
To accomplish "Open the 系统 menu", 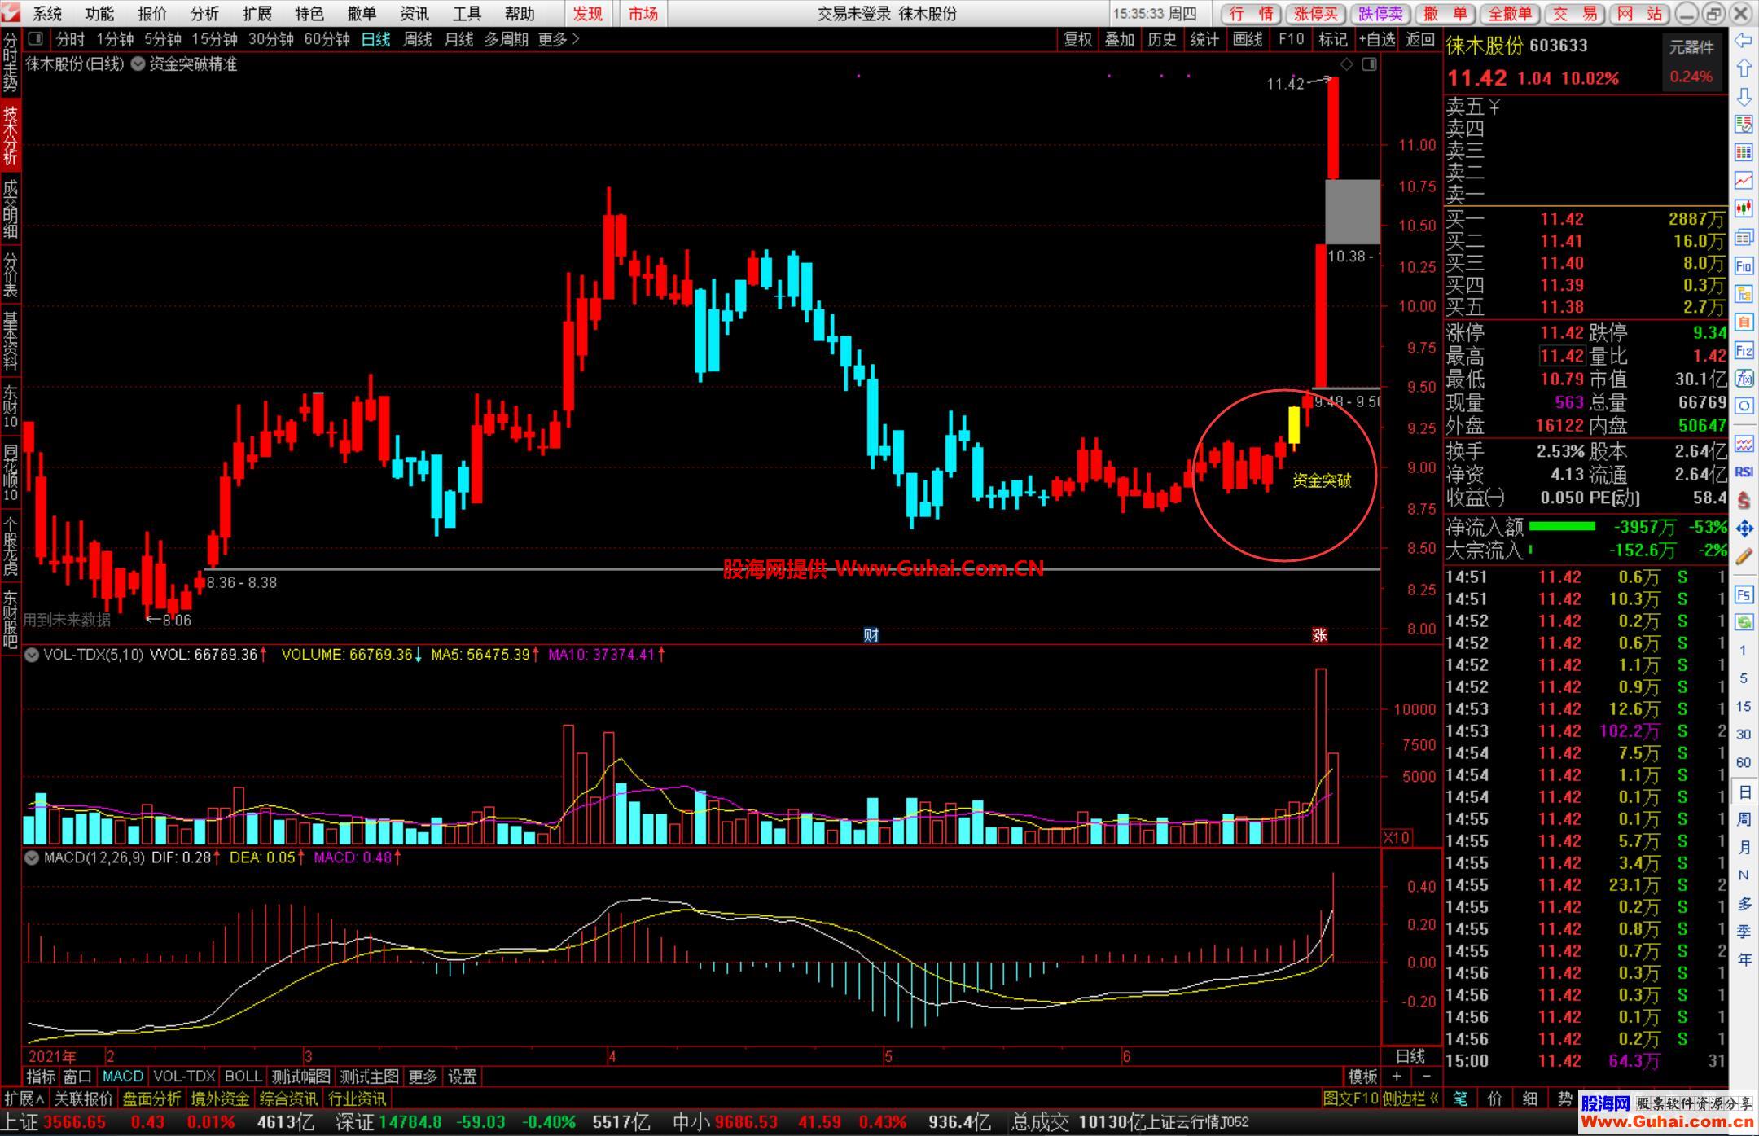I will pyautogui.click(x=47, y=14).
